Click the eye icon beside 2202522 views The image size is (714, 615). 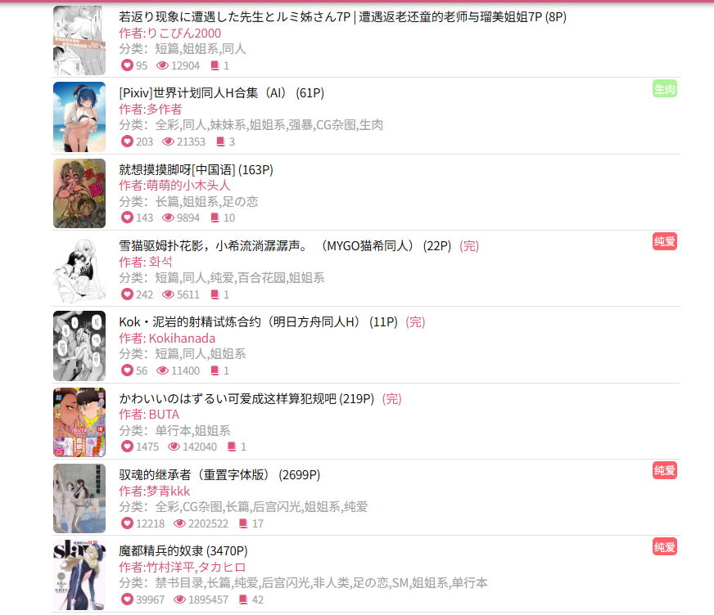179,523
